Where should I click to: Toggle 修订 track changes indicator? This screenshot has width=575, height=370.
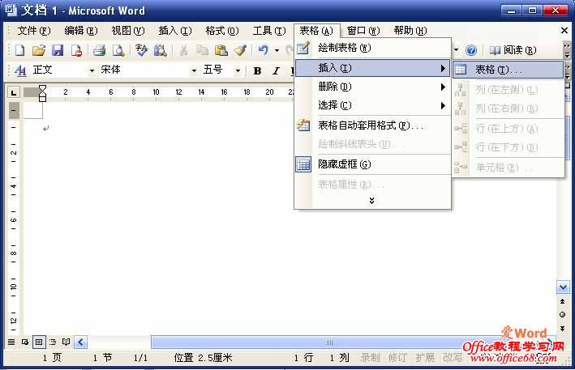(398, 358)
